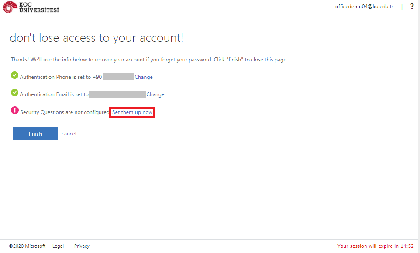The image size is (420, 253).
Task: Select 'Set them up now' link
Action: [132, 112]
